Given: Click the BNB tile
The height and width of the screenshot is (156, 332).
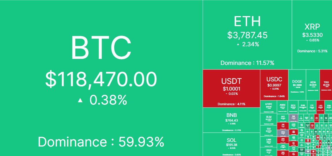Looking at the screenshot, I should (x=232, y=120).
